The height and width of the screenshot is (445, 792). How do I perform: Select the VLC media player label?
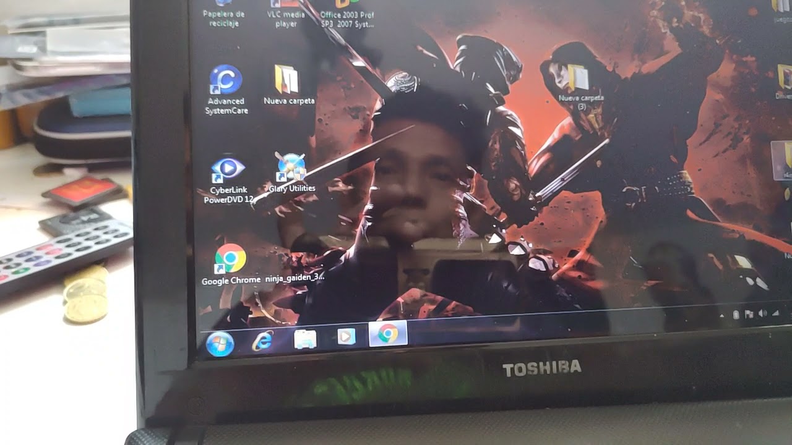pos(286,19)
